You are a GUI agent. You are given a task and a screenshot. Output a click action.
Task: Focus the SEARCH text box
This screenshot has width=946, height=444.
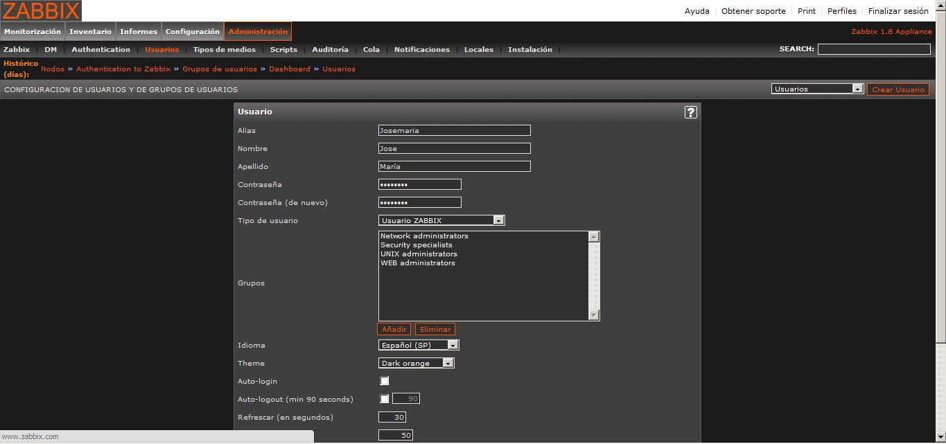(x=873, y=49)
